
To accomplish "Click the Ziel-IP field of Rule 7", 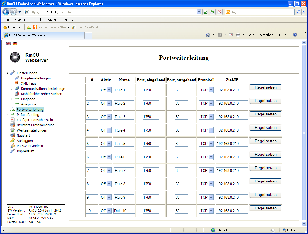I will coord(231,170).
